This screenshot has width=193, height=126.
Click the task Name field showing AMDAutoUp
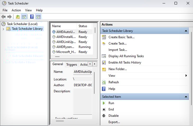pyautogui.click(x=83, y=72)
